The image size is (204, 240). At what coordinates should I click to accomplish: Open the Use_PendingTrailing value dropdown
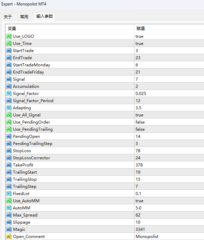(x=169, y=129)
